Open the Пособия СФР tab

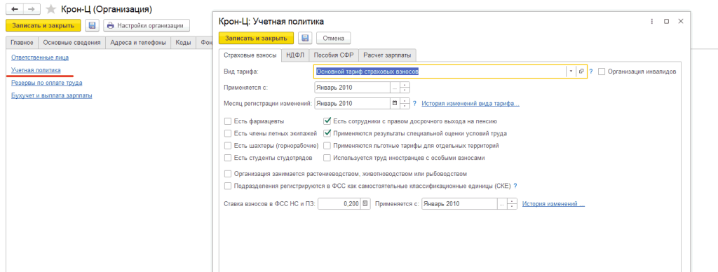pyautogui.click(x=333, y=55)
